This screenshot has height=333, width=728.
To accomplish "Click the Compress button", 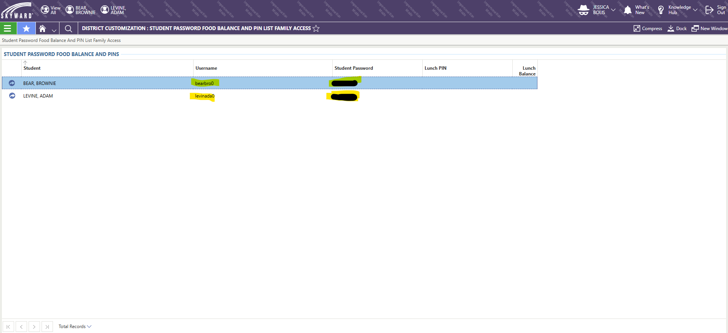I will 648,29.
